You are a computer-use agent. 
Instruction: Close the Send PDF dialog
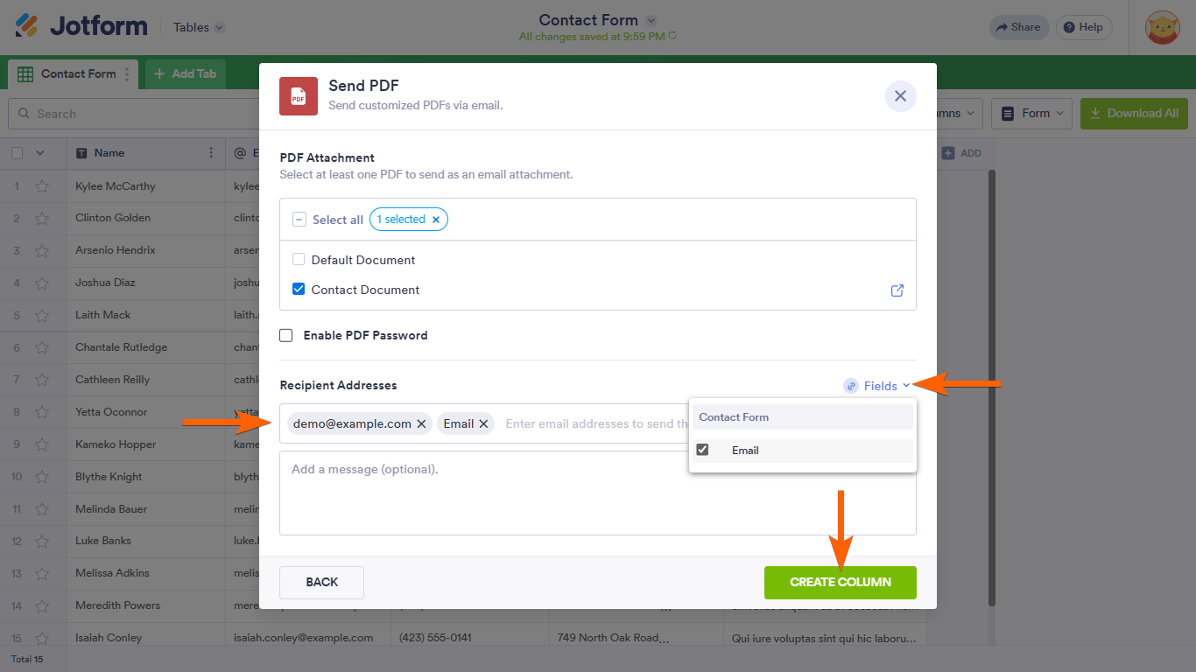900,96
